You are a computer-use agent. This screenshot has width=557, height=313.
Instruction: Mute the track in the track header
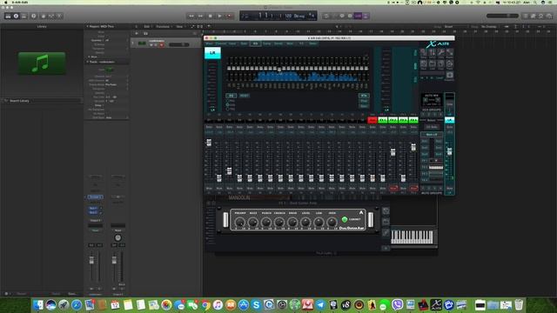[x=151, y=44]
